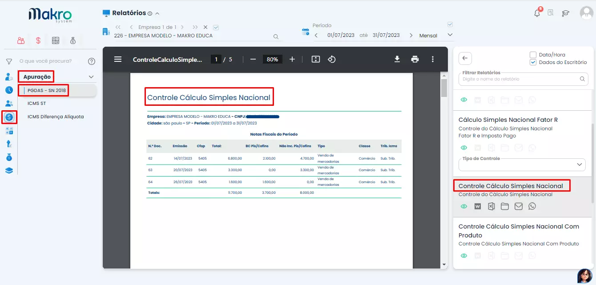Zoom in on the PDF
This screenshot has height=285, width=596.
click(x=292, y=59)
